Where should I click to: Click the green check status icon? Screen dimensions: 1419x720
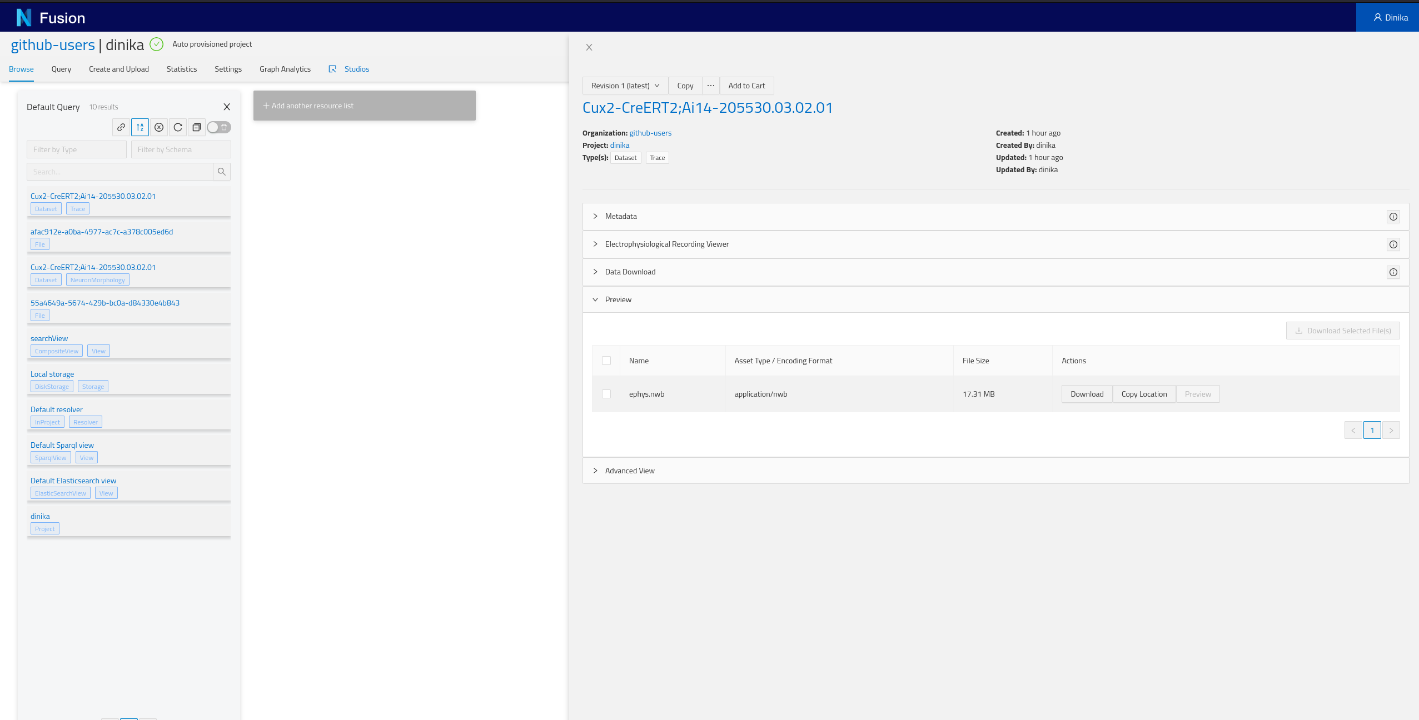(157, 44)
